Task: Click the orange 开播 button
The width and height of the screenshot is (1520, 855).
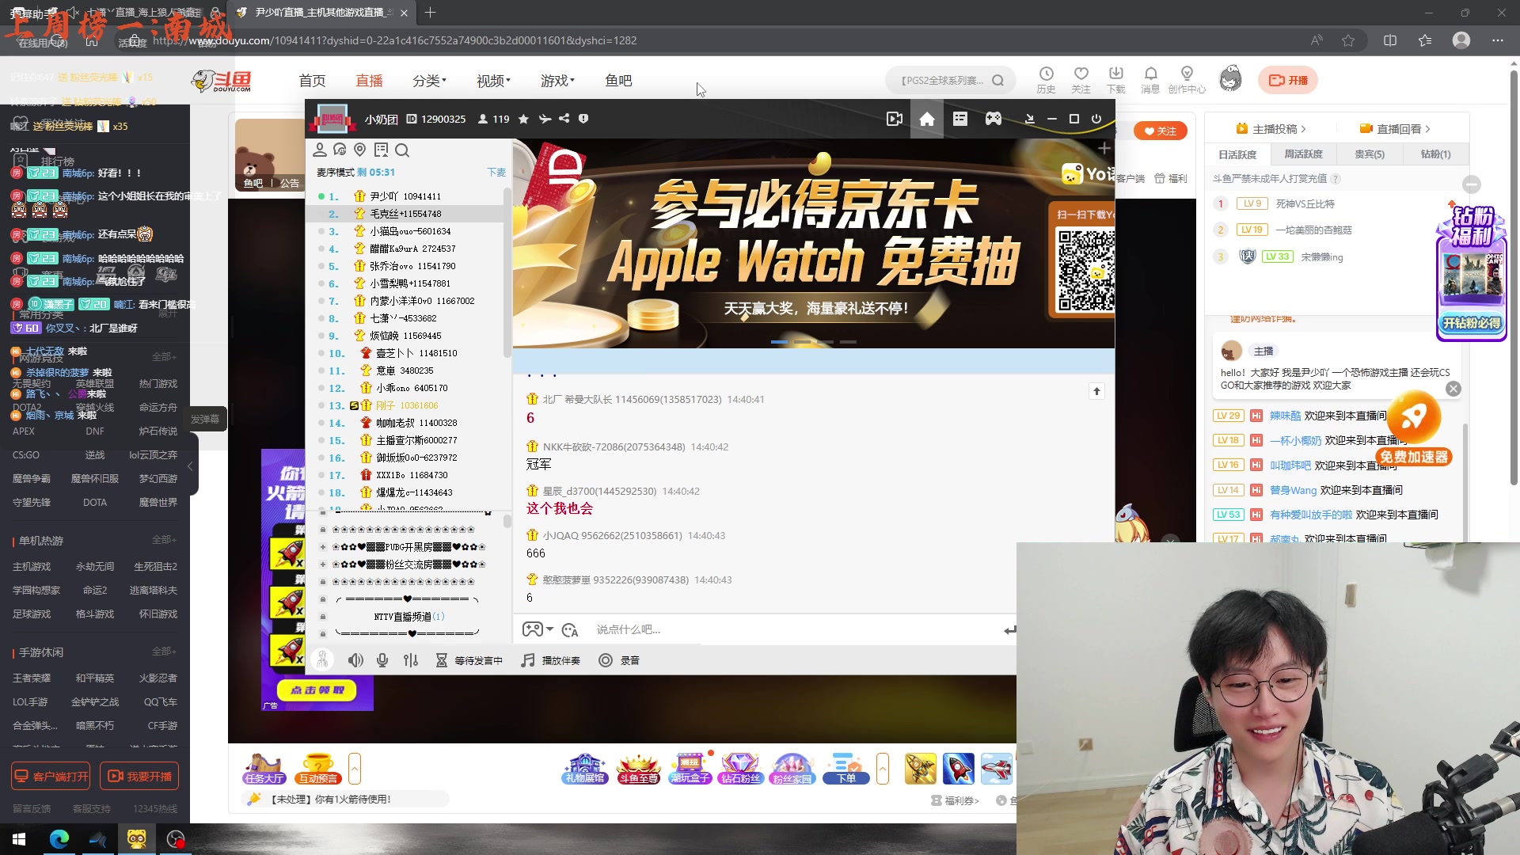Action: pyautogui.click(x=1288, y=80)
